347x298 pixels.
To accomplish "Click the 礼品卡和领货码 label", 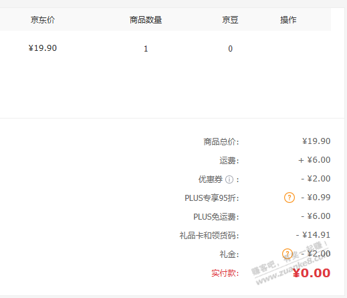I will 209,236.
